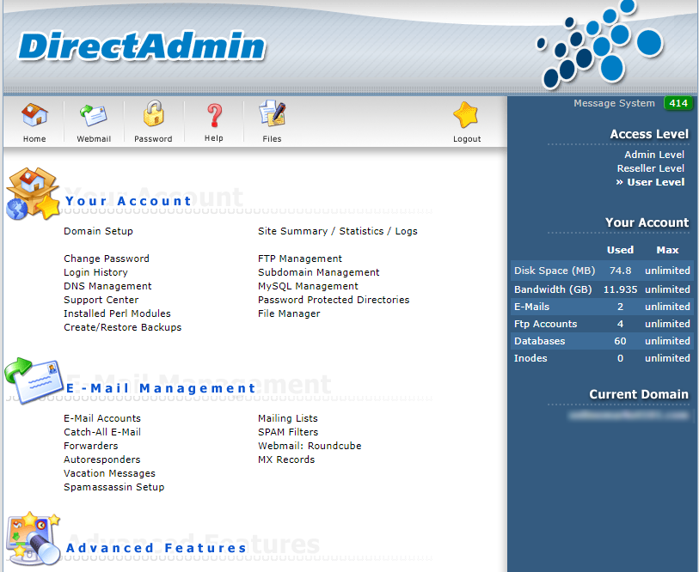Click the Inodes usage row label
This screenshot has height=572, width=699.
pyautogui.click(x=530, y=359)
